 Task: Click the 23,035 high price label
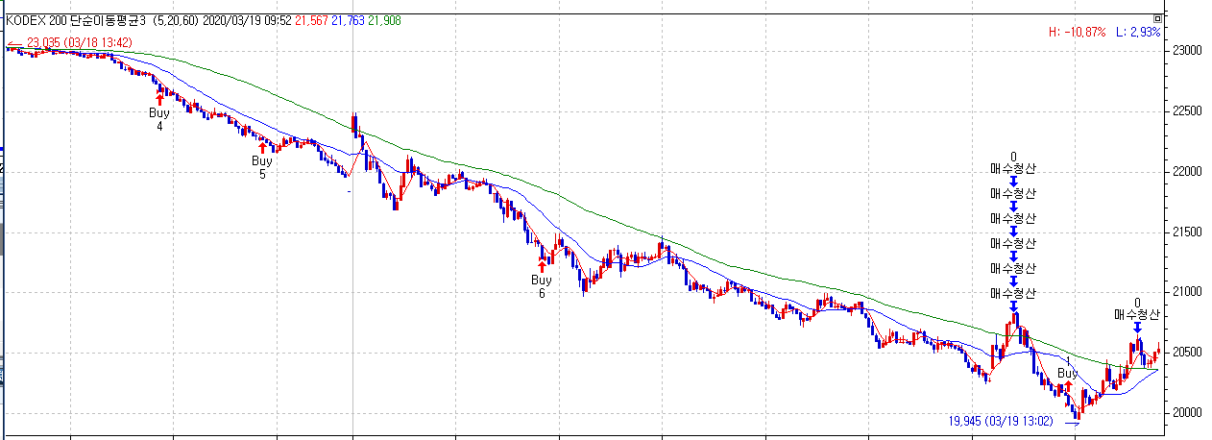coord(43,42)
